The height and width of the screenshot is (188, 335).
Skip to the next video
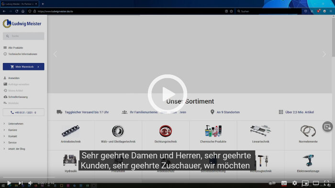[x=21, y=183]
